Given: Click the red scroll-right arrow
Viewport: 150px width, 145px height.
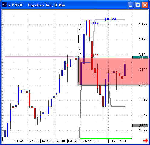Looking at the screenshot, I should click(x=146, y=140).
